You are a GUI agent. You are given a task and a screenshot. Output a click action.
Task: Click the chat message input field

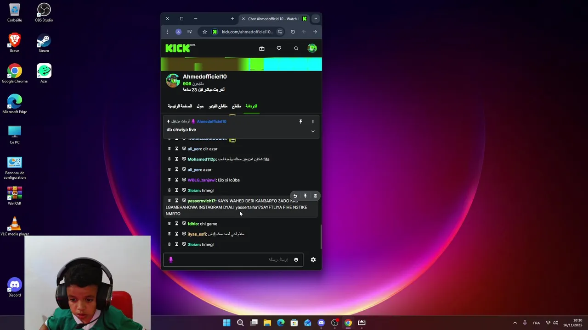233,259
